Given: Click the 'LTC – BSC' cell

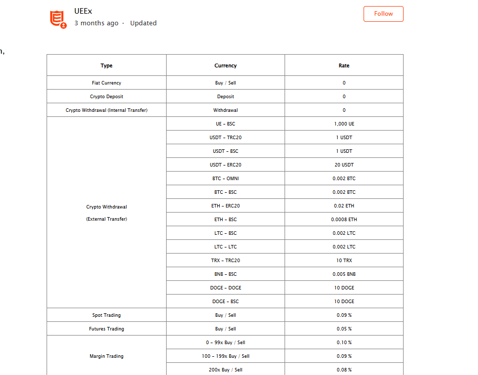Looking at the screenshot, I should coord(225,233).
